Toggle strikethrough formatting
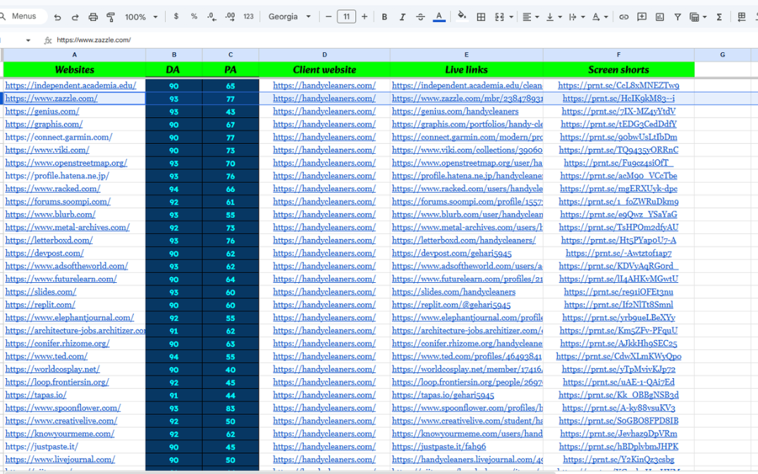758x474 pixels. (421, 17)
